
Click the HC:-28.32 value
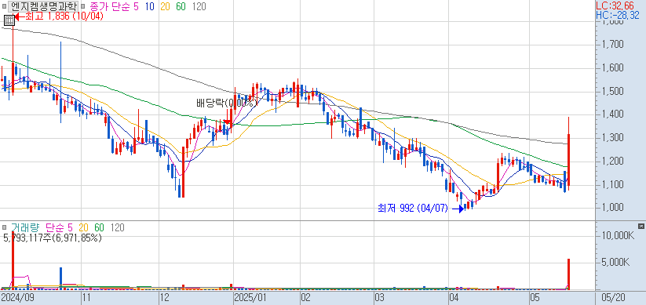(618, 16)
